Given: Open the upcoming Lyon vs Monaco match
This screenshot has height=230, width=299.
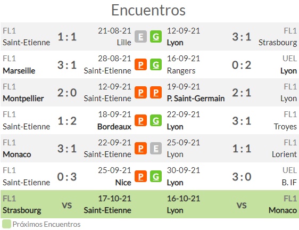Looking at the screenshot, I should (232, 204).
